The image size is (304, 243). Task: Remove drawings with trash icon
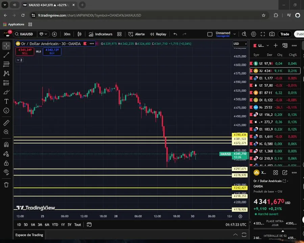pyautogui.click(x=6, y=185)
